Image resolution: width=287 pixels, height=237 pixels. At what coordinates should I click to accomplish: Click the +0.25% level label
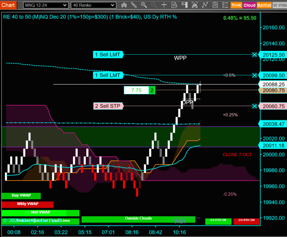230,115
